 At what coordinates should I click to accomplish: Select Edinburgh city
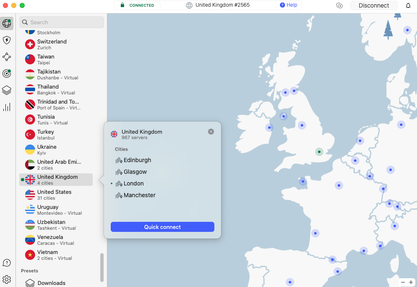133,160
